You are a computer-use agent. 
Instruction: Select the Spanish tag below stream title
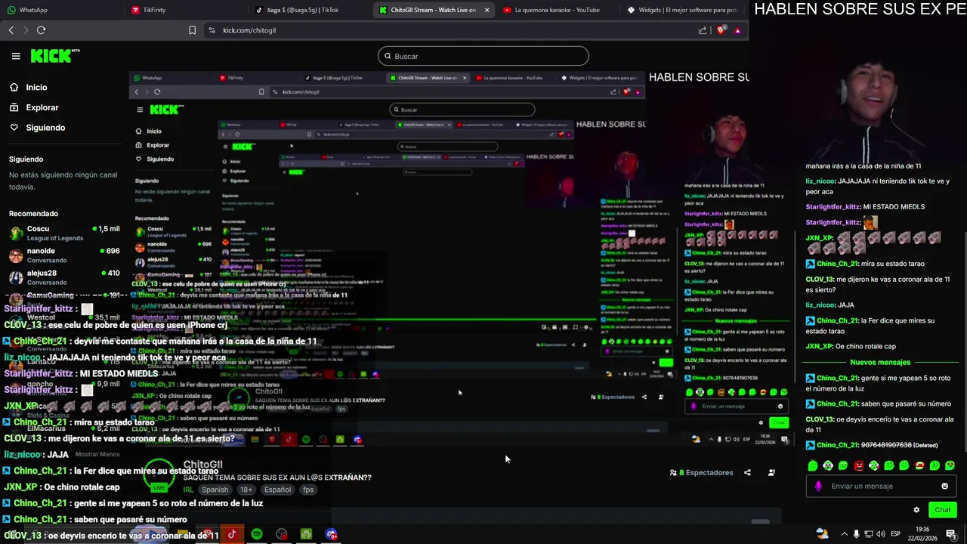point(215,490)
